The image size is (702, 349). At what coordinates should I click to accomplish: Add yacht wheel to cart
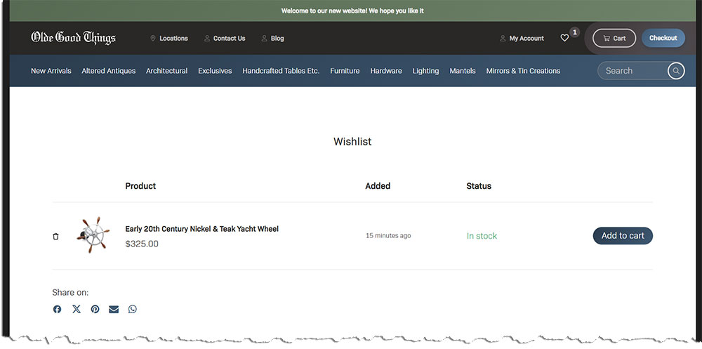pos(623,236)
